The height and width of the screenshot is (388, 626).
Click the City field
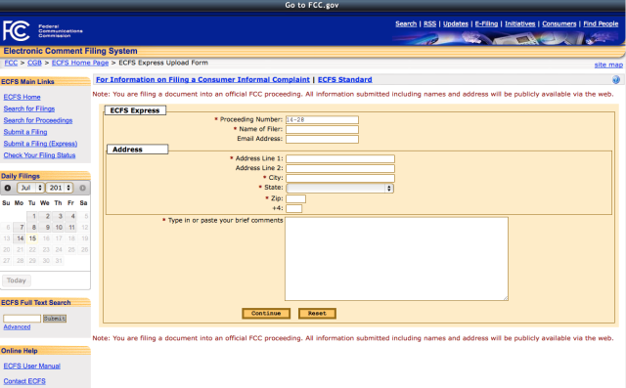340,178
